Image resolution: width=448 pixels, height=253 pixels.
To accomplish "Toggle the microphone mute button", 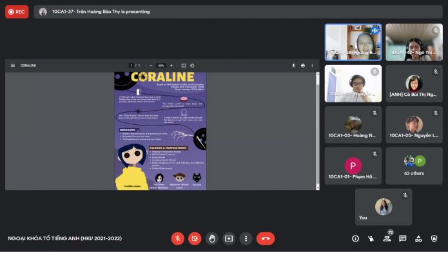I will 177,238.
